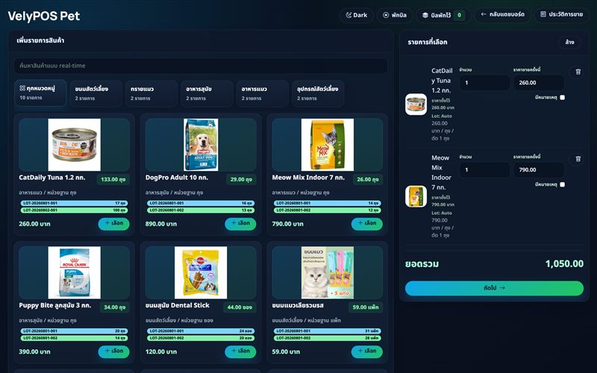Open the บิลพักไว้ held bills list
The height and width of the screenshot is (373, 597).
coord(443,15)
